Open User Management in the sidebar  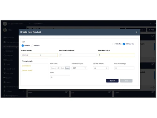(x=11, y=42)
